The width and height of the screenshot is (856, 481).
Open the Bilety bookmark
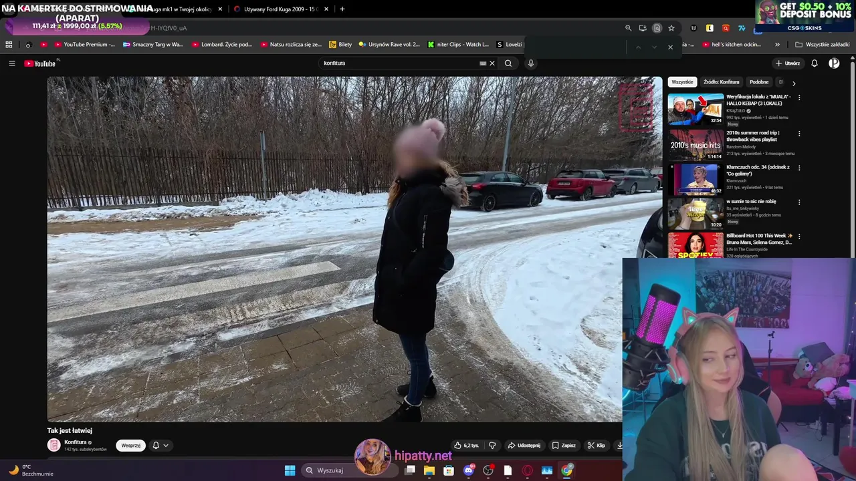coord(340,45)
